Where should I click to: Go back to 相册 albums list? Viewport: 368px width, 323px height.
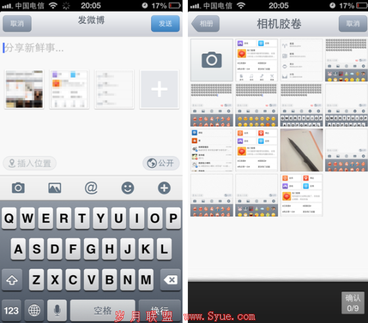click(x=206, y=24)
